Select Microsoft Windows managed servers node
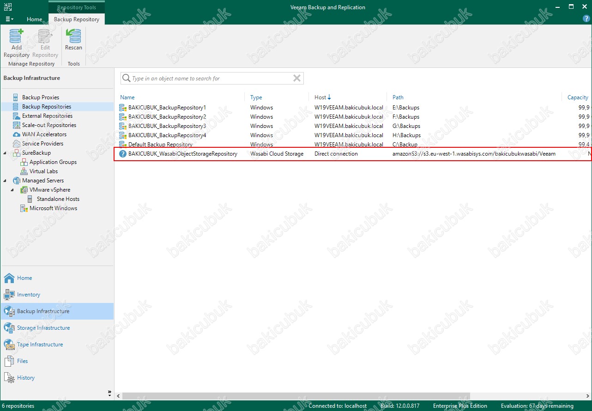 tap(54, 208)
